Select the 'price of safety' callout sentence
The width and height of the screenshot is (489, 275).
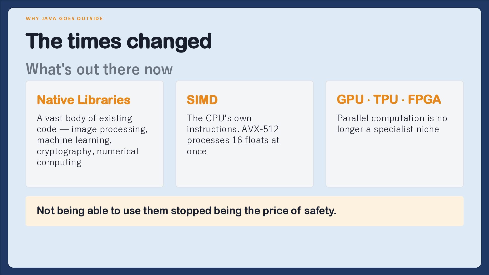point(186,211)
